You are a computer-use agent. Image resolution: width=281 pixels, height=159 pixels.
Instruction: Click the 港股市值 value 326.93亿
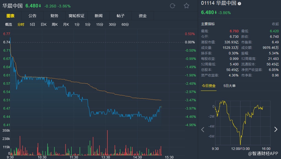pyautogui.click(x=231, y=42)
